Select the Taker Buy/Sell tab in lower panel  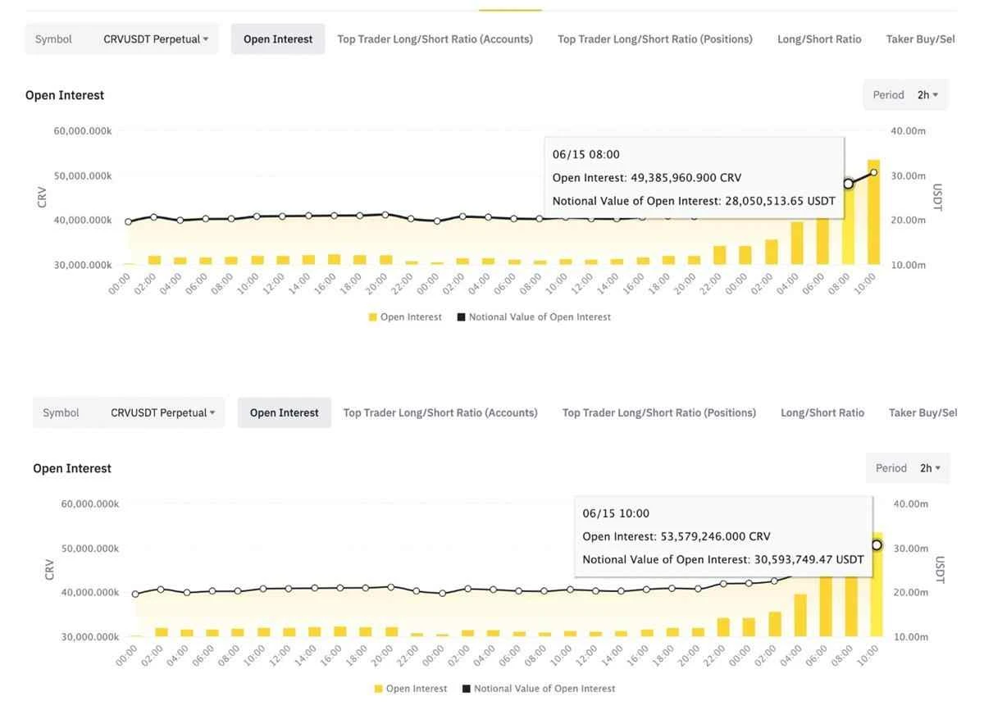pos(922,412)
